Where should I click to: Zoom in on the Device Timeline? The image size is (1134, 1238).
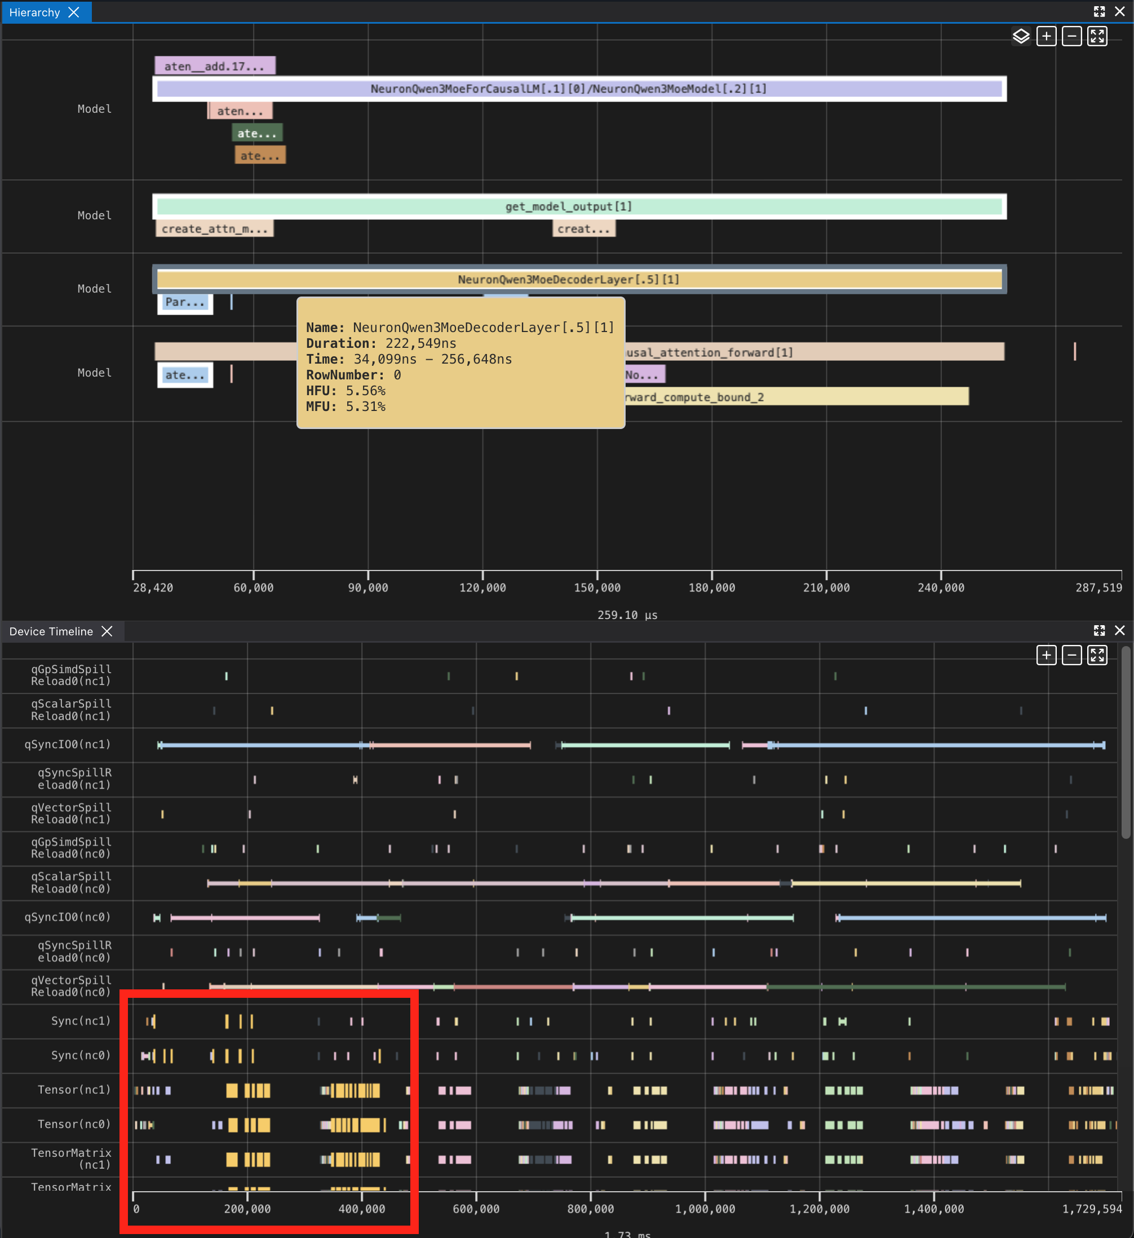(1046, 655)
